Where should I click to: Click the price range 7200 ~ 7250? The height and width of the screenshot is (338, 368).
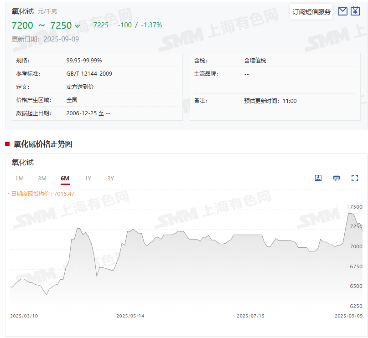41,26
